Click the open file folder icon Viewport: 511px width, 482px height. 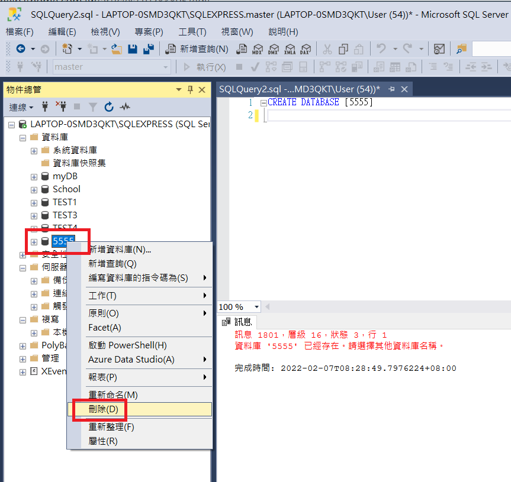pyautogui.click(x=116, y=49)
